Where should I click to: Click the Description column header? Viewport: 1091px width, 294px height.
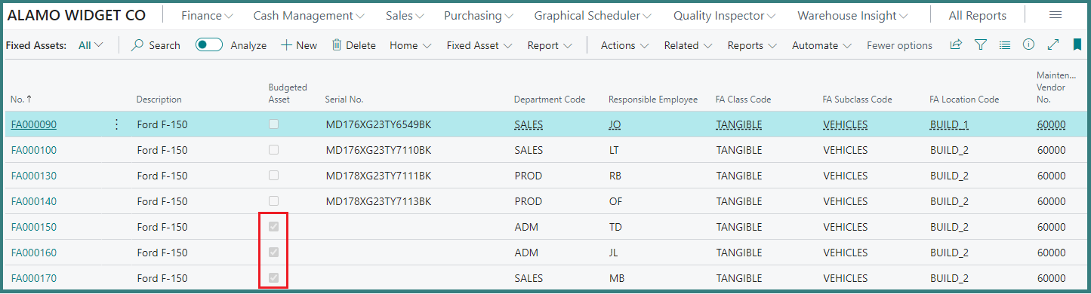point(159,100)
